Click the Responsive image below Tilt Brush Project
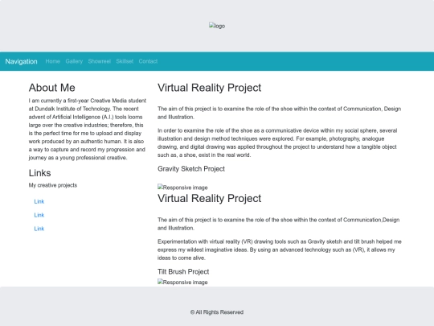Image resolution: width=434 pixels, height=326 pixels. click(182, 282)
